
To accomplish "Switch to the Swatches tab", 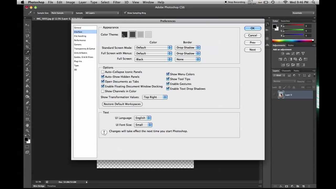I will (285, 21).
